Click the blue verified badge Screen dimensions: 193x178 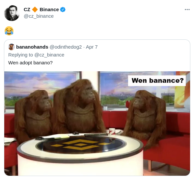pyautogui.click(x=63, y=10)
